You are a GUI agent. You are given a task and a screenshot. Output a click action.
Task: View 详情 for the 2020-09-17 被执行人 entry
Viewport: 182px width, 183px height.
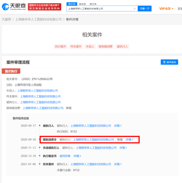118,126
